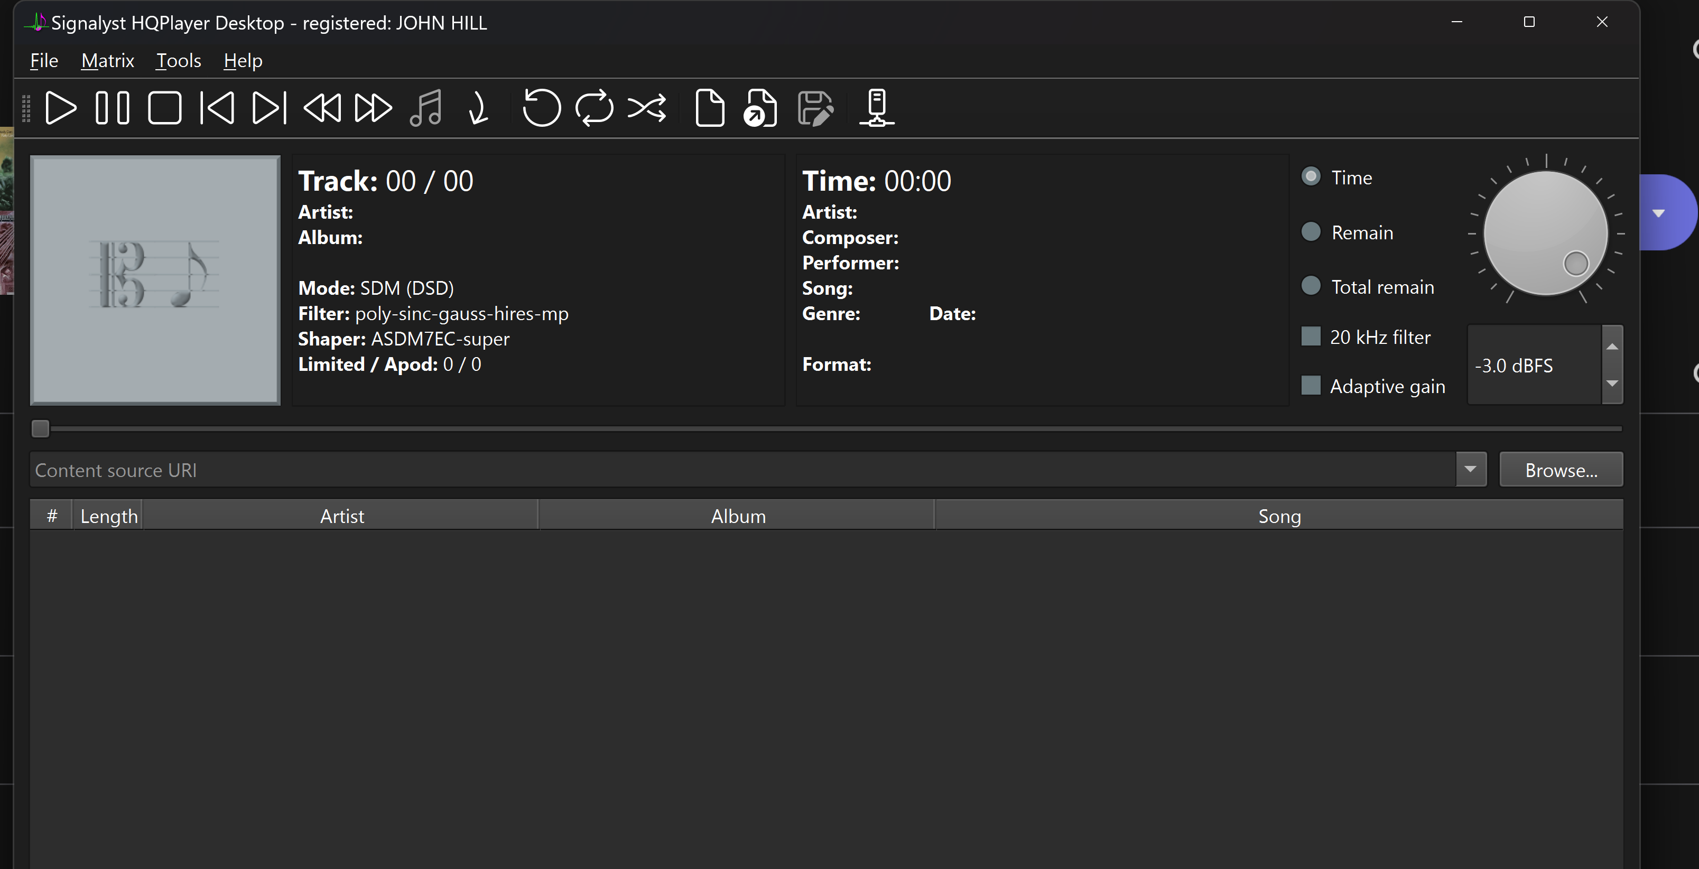
Task: Increase volume with dBFS up arrow
Action: [x=1612, y=346]
